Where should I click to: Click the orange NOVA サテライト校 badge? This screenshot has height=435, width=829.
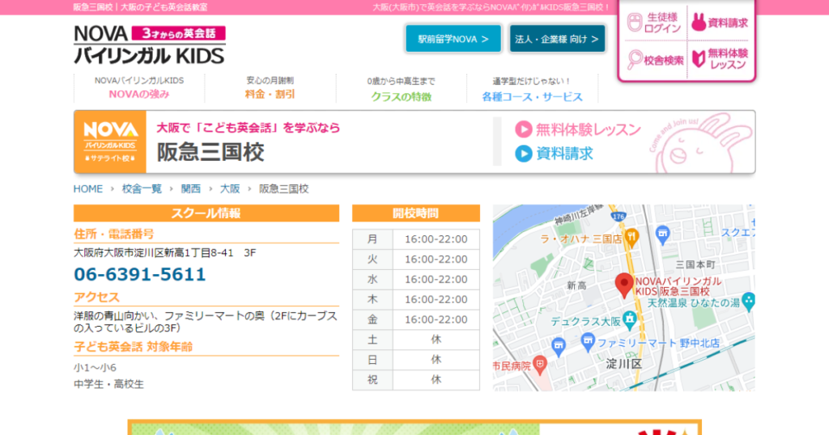click(110, 141)
